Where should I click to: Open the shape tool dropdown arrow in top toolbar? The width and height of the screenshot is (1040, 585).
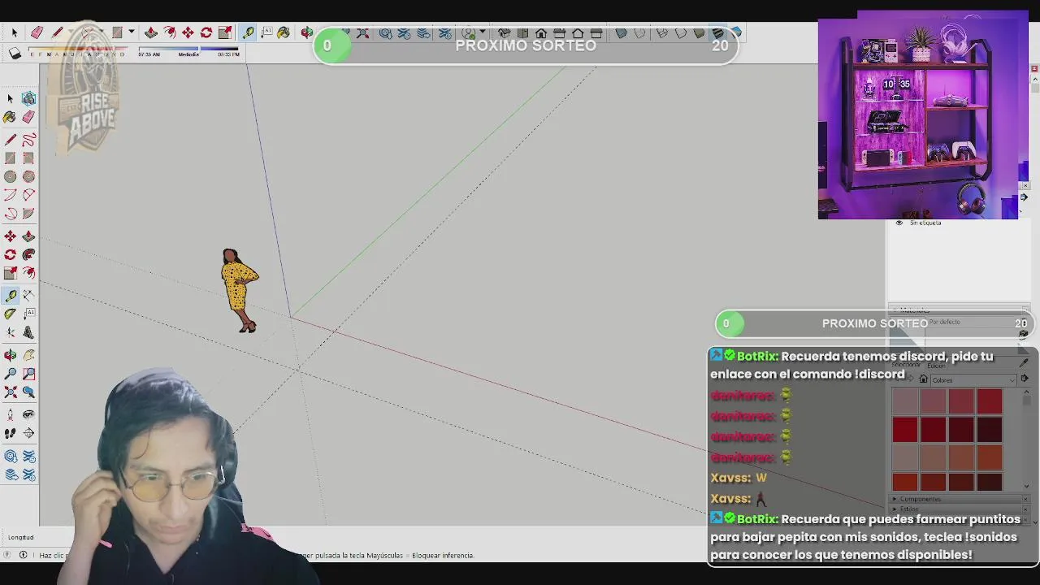131,32
